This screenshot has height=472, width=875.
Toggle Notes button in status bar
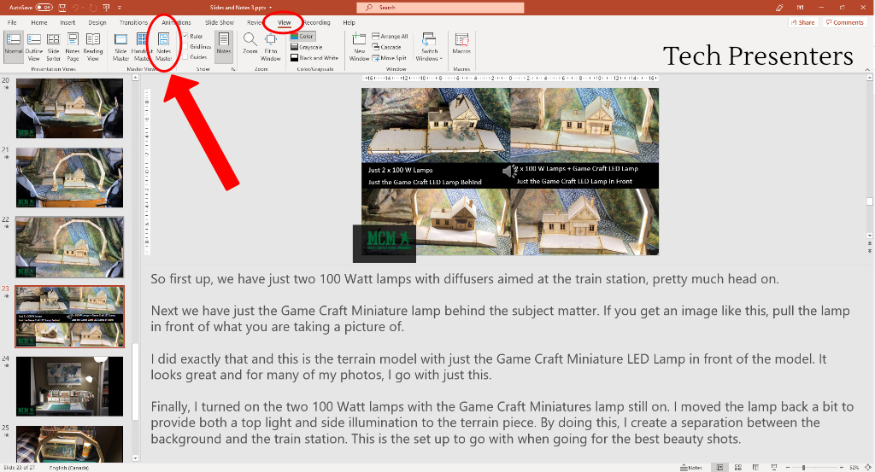[x=691, y=468]
